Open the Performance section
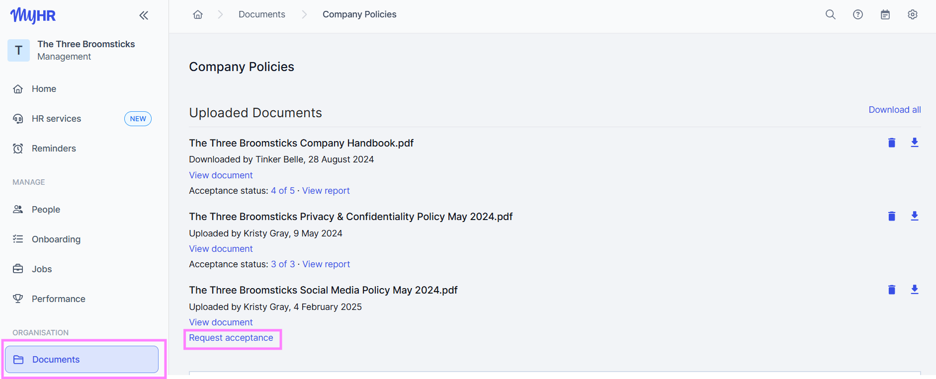 click(58, 299)
